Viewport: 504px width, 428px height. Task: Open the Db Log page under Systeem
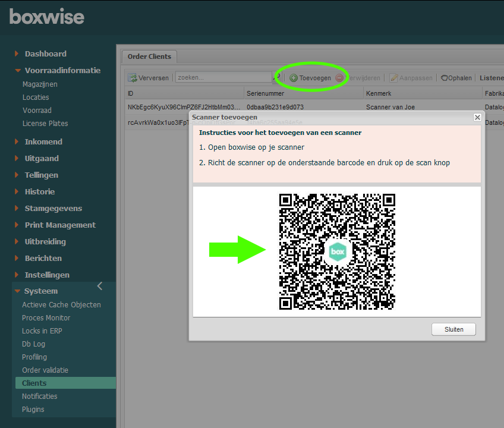point(33,344)
